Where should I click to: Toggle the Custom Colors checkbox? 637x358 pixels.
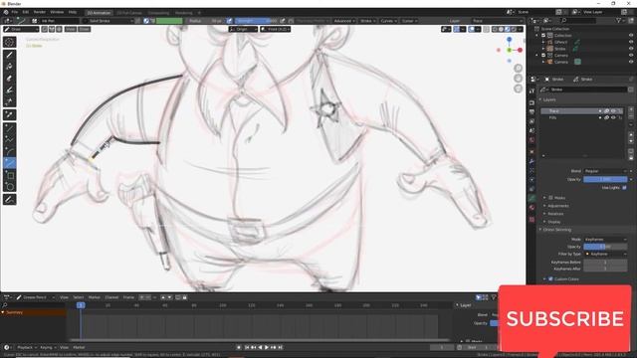550,278
